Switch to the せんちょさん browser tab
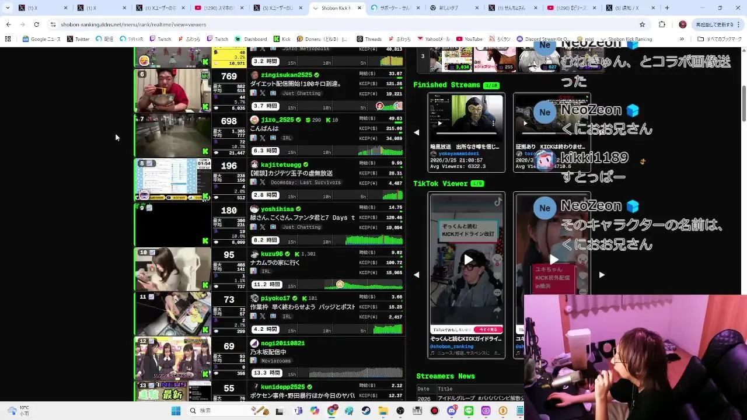Screen dimensions: 747x420 pyautogui.click(x=513, y=8)
